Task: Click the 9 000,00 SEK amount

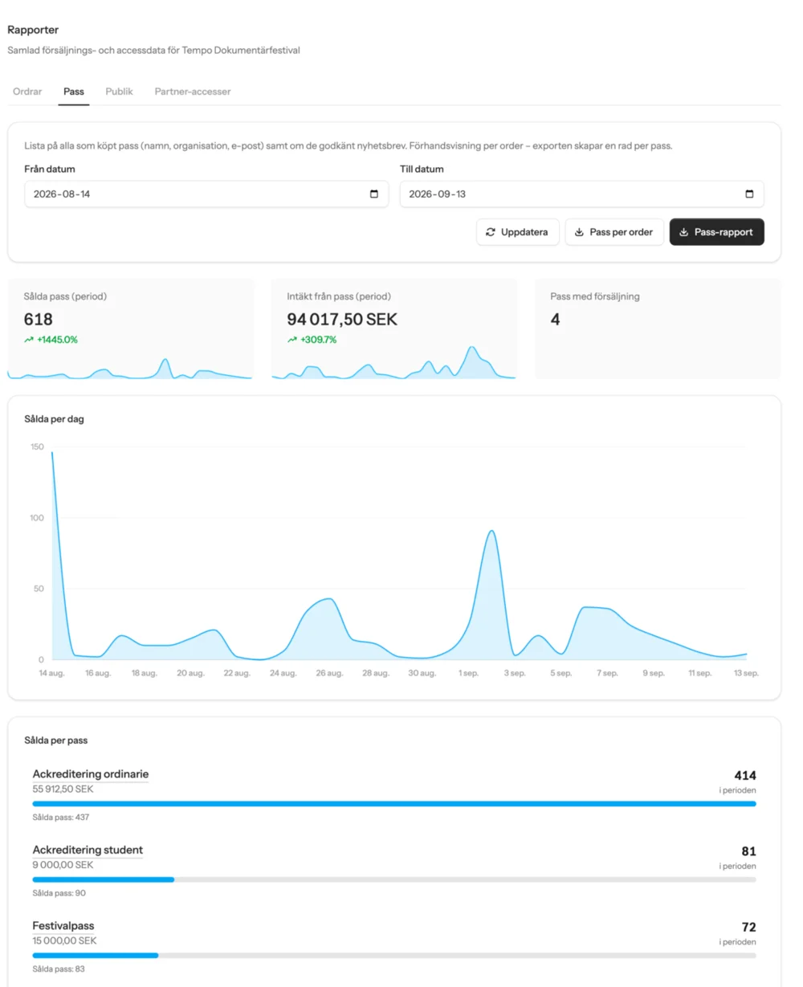Action: tap(63, 865)
